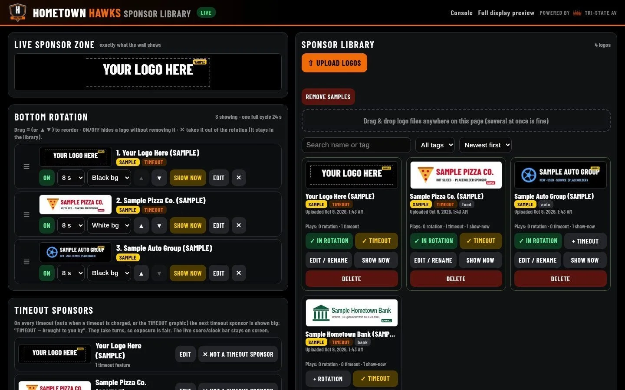
Task: Click the Hometown Hawks shield logo
Action: [x=18, y=12]
